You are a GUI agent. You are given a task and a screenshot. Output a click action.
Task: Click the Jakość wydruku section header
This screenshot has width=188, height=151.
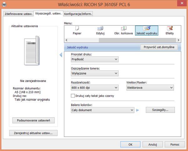(x=77, y=47)
